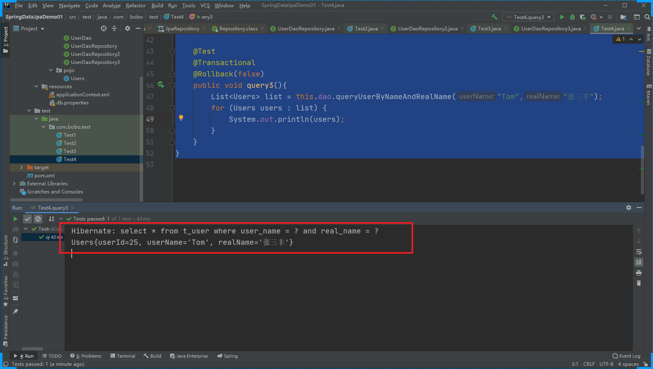The image size is (653, 369).
Task: Open Search Everywhere magnifier icon
Action: pos(647,17)
